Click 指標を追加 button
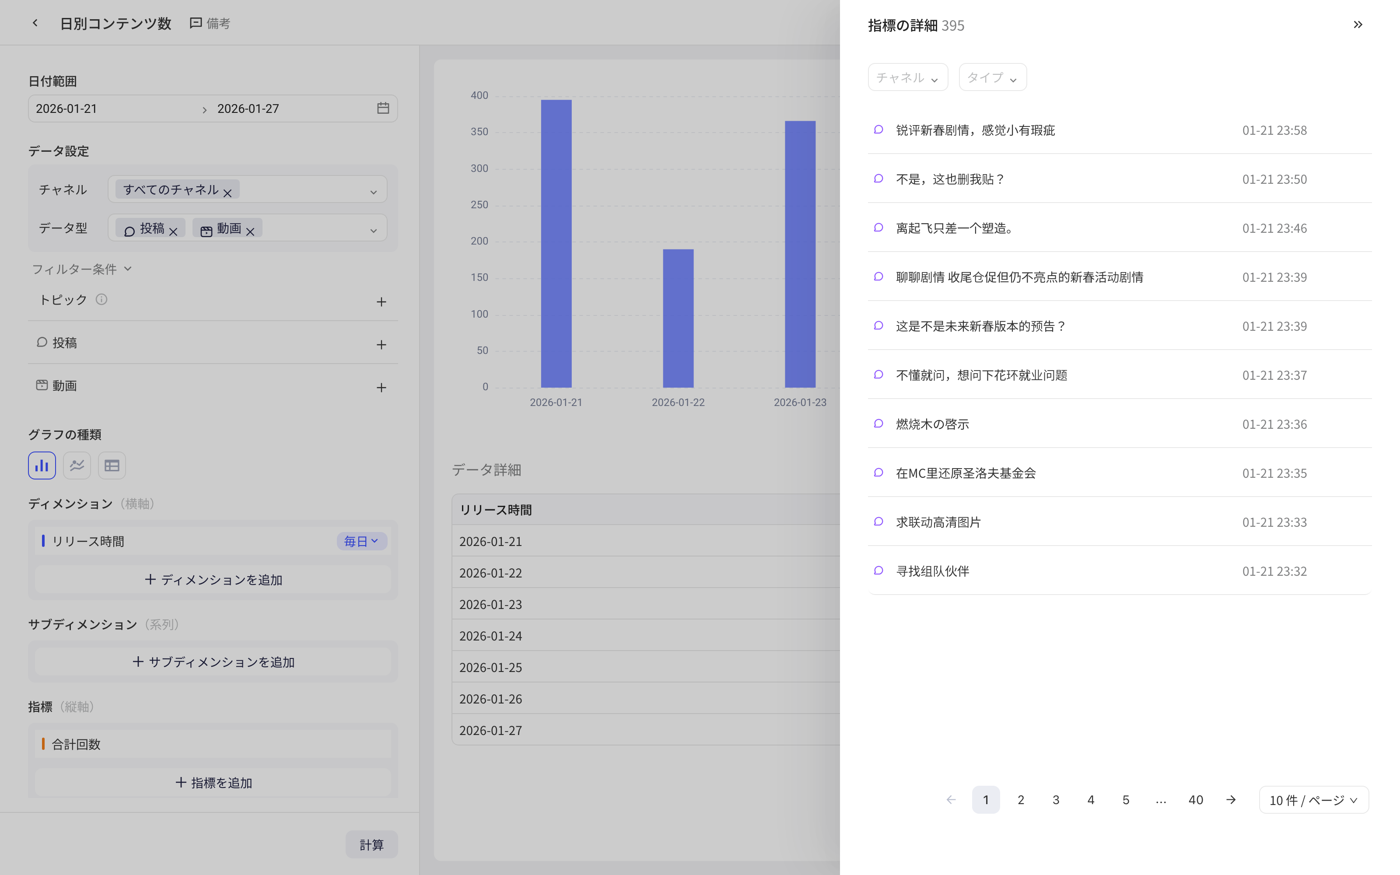The image size is (1400, 875). (213, 782)
